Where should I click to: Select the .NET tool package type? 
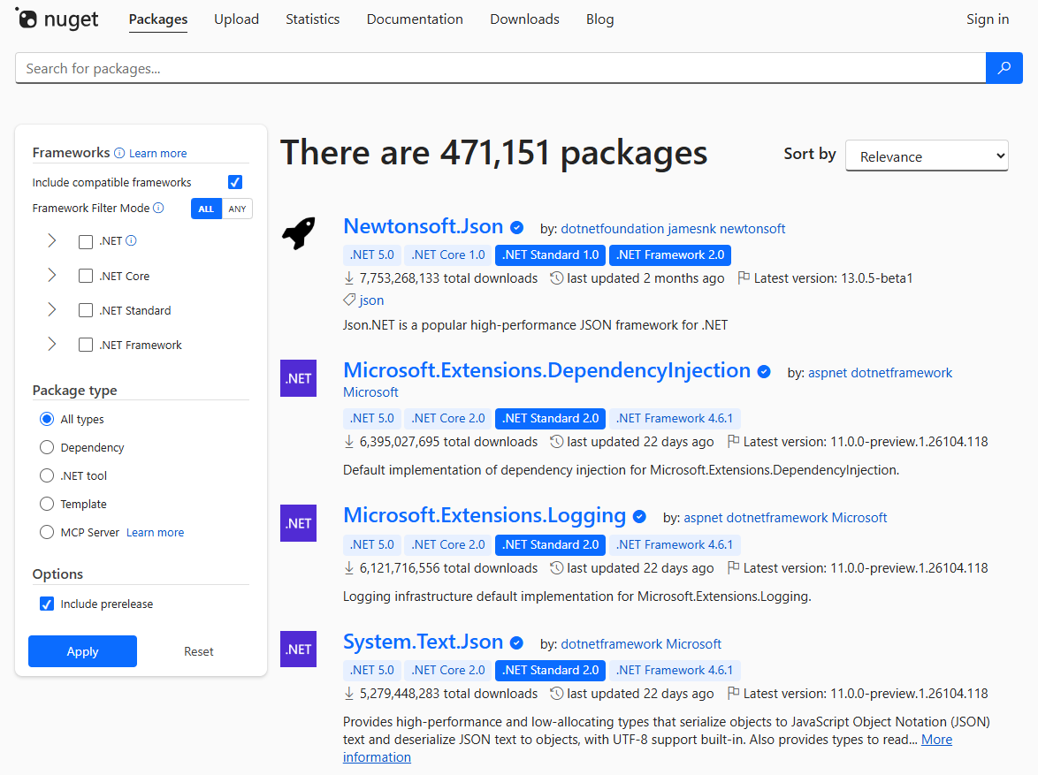click(x=46, y=475)
